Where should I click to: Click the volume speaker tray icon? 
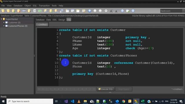point(162,101)
